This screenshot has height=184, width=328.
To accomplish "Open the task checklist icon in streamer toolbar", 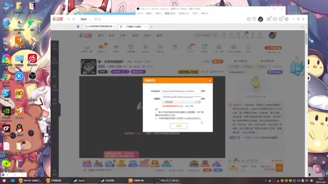I will click(x=204, y=47).
